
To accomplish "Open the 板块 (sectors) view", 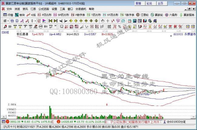I will (20, 15).
